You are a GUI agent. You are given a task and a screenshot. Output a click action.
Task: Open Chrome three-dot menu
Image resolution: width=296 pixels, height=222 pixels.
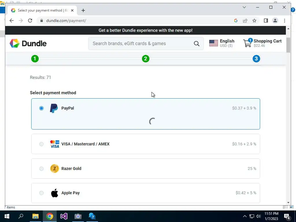pos(284,21)
